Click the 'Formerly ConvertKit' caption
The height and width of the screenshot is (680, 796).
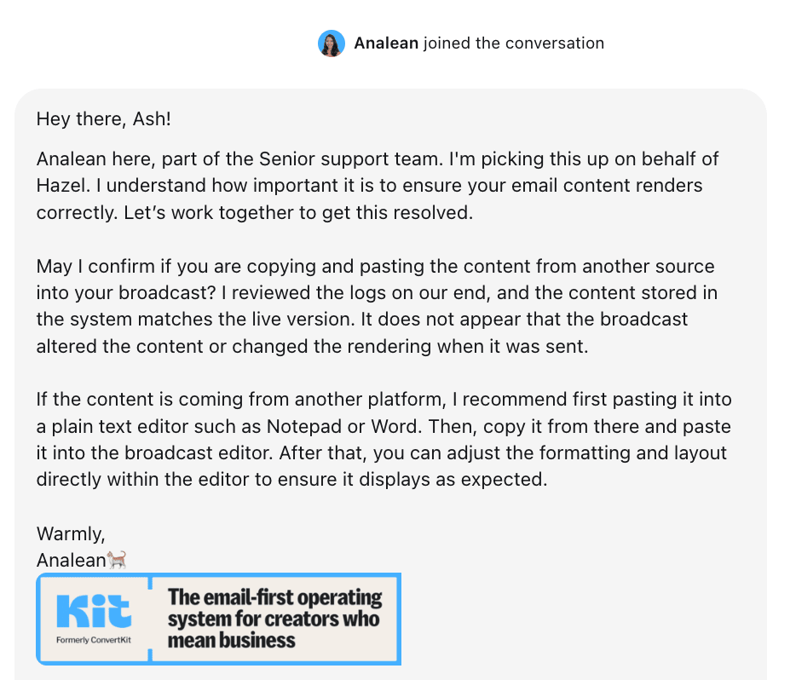94,640
